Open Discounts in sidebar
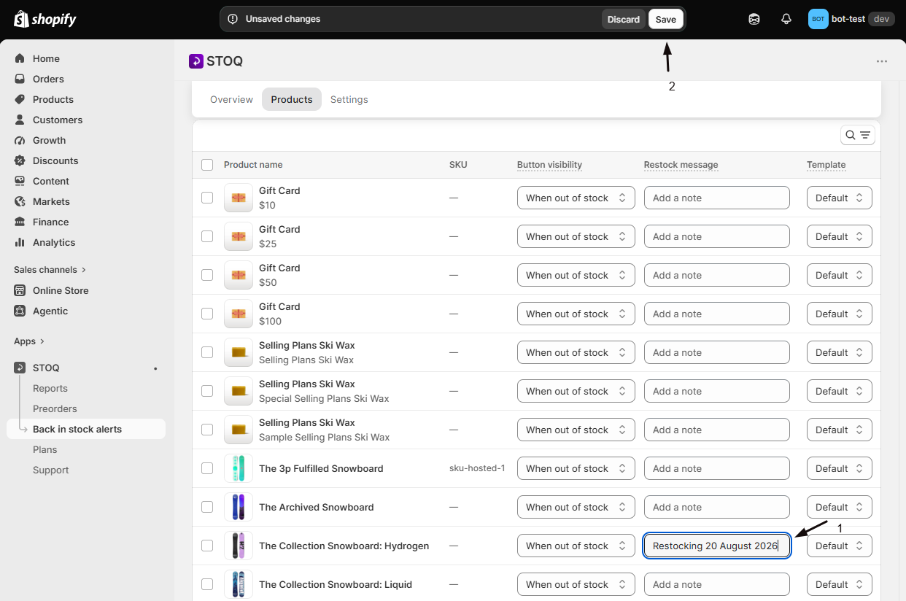The image size is (906, 601). coord(55,160)
